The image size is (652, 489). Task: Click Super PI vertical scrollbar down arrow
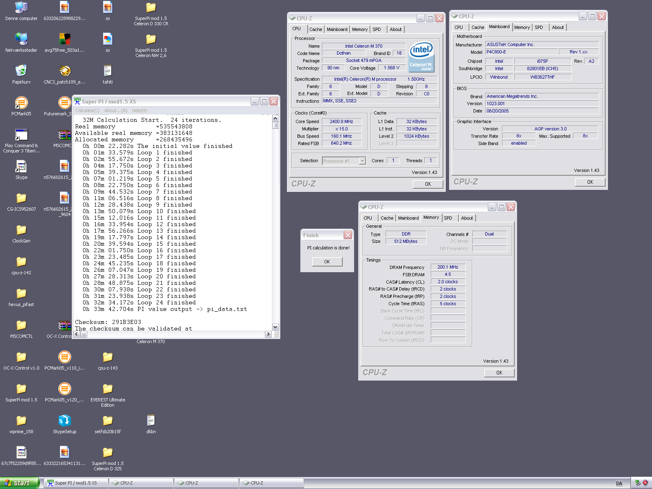click(275, 327)
